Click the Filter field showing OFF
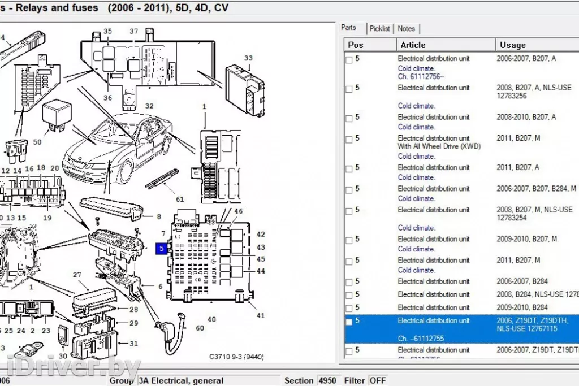Screen dimensions: 579x386 pyautogui.click(x=378, y=380)
